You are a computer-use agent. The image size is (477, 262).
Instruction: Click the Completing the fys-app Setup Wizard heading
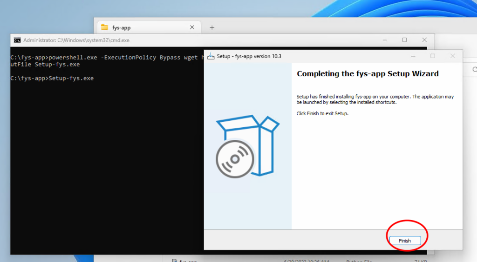coord(368,73)
